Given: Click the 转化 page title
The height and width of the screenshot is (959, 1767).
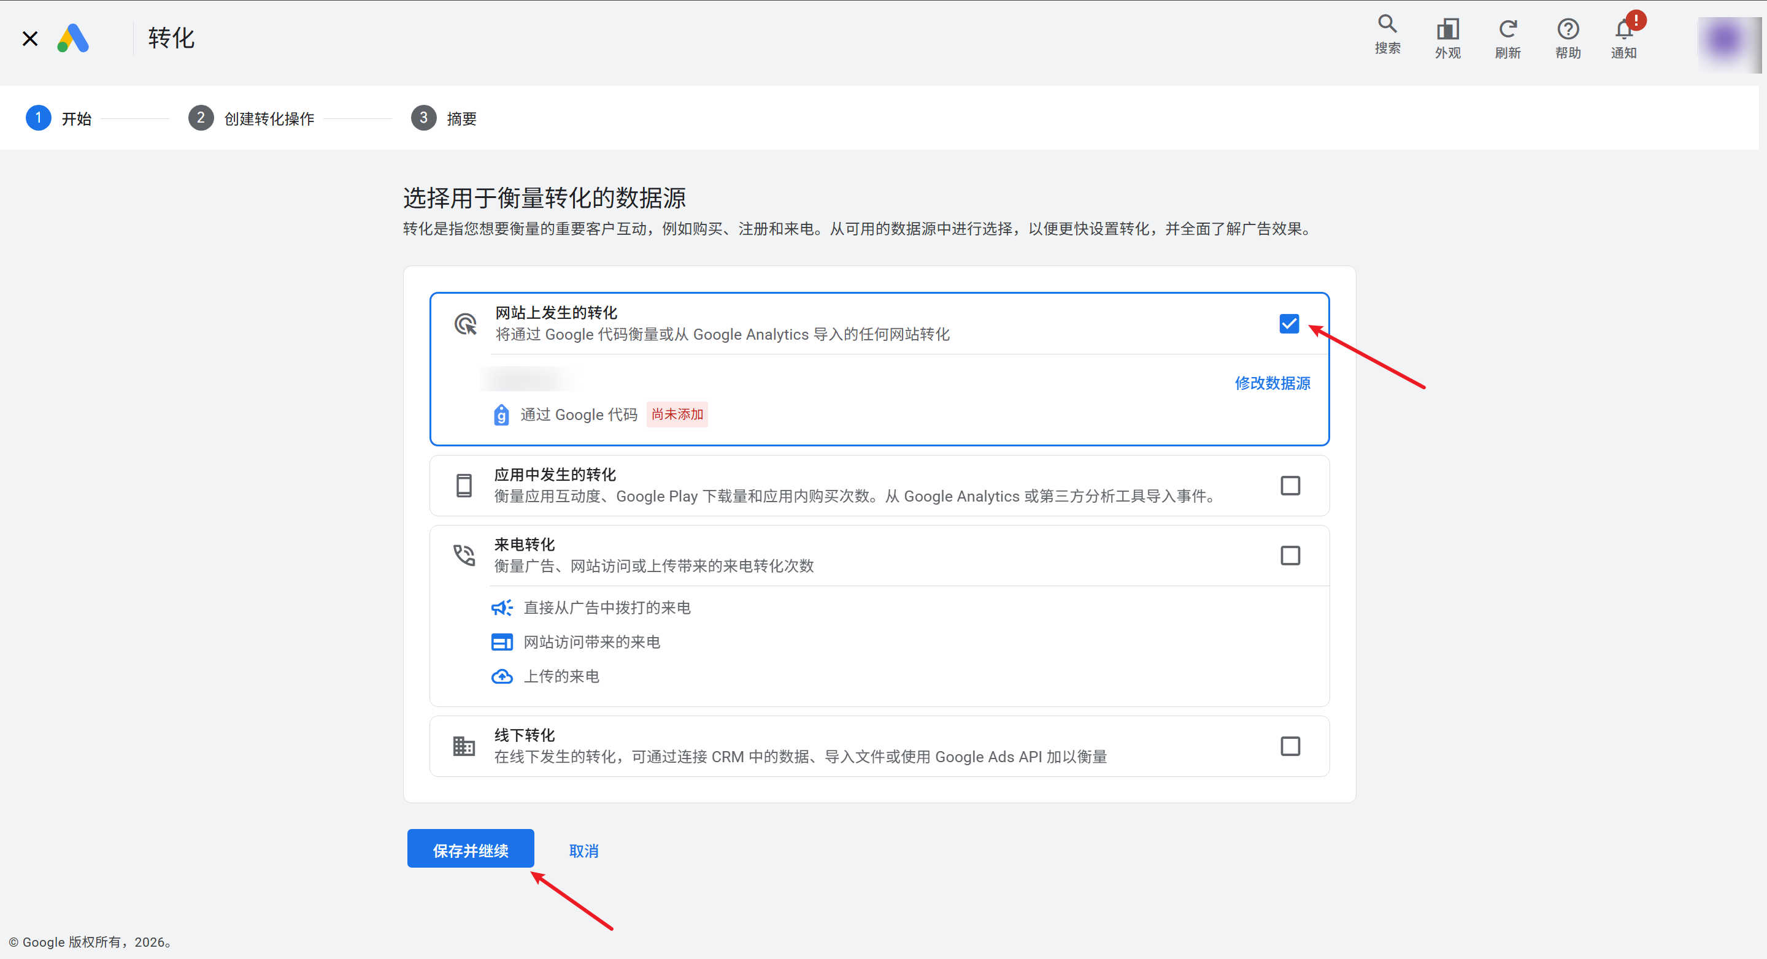Looking at the screenshot, I should (172, 39).
